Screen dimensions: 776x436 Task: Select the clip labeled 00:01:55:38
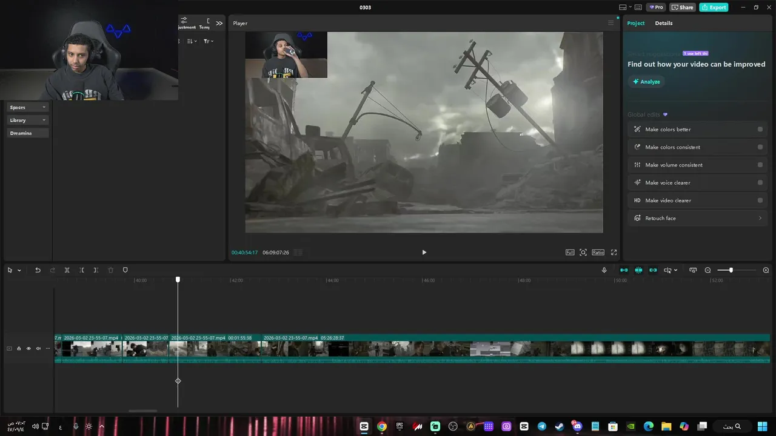[215, 349]
